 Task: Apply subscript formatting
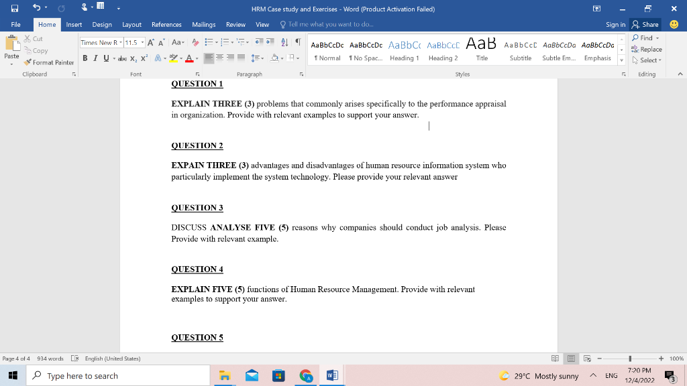click(133, 58)
